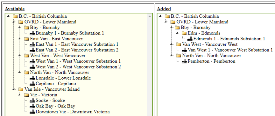This screenshot has height=116, width=275.
Task: Collapse Van West - Vancouver West node
Action: pyautogui.click(x=171, y=44)
